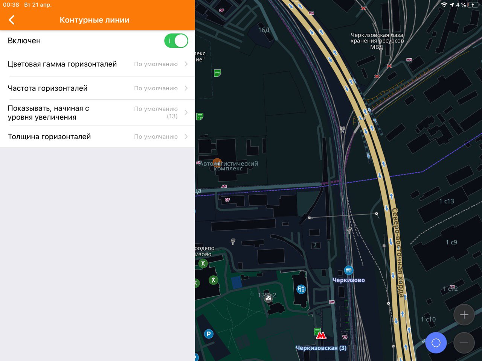Tap the Черкизовская (3) label
The image size is (482, 361).
point(321,348)
